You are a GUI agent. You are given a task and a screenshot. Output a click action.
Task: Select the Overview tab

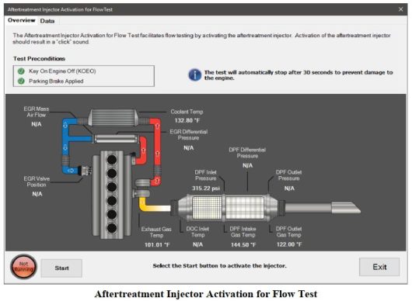click(x=21, y=20)
